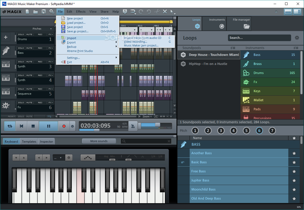Screen dimensions: 304x210
Task: Click the Fx track starburst icon
Action: pos(6,105)
